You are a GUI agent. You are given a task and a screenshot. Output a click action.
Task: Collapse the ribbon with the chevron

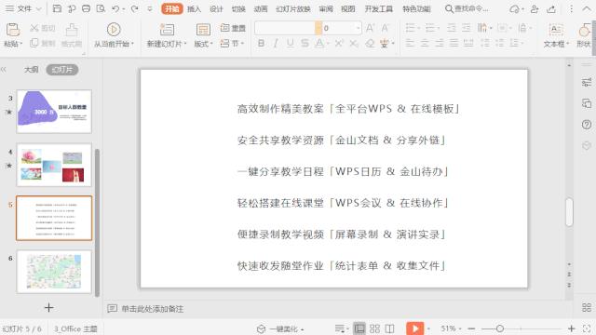(x=586, y=8)
